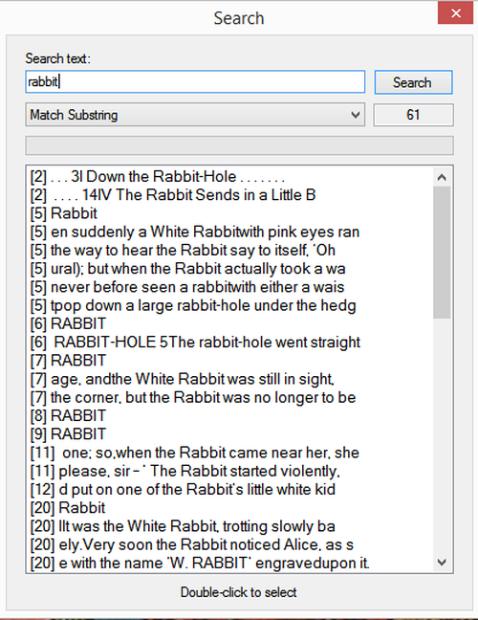478x620 pixels.
Task: Select result 'RABBIT-HOLE 5The rabbit-hole went straight'
Action: tap(195, 342)
